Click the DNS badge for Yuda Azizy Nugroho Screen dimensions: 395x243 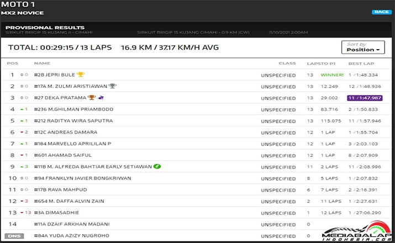click(x=14, y=236)
